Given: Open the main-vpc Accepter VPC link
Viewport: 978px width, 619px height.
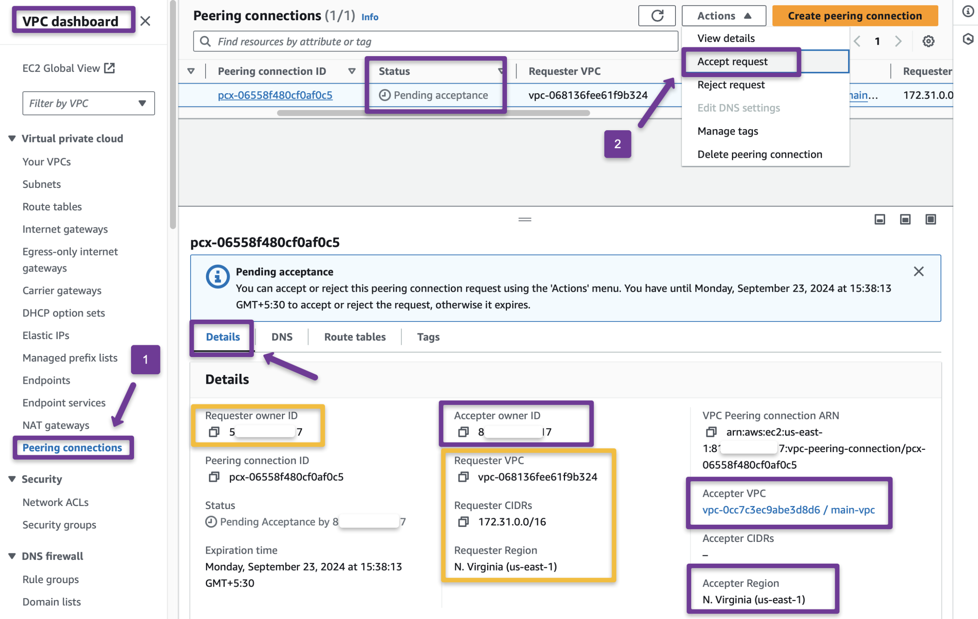Looking at the screenshot, I should click(789, 510).
